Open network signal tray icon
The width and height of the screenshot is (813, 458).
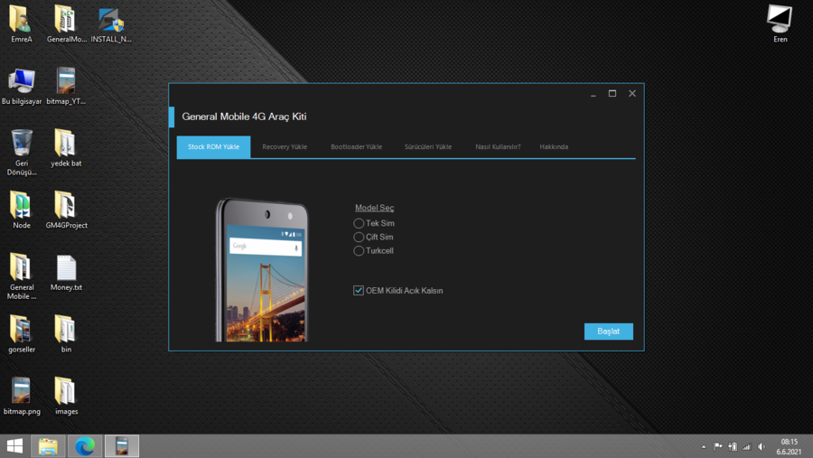(x=747, y=446)
